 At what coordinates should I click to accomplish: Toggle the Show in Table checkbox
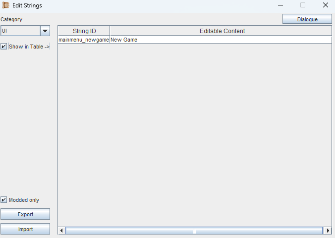(x=4, y=47)
